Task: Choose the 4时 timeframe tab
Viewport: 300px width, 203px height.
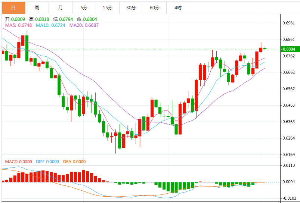Action: (178, 8)
